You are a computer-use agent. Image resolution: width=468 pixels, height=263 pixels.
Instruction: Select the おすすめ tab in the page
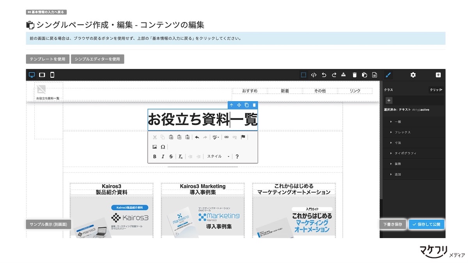[250, 90]
